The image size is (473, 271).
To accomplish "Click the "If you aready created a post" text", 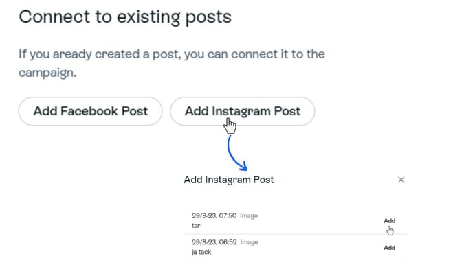I will (x=100, y=54).
